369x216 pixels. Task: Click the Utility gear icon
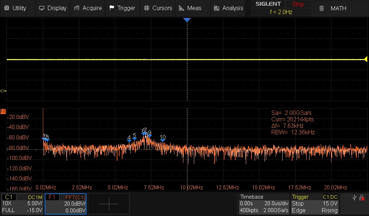6,8
